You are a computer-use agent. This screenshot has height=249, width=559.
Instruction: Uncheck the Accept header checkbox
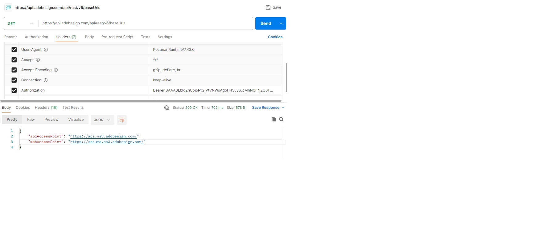(14, 60)
